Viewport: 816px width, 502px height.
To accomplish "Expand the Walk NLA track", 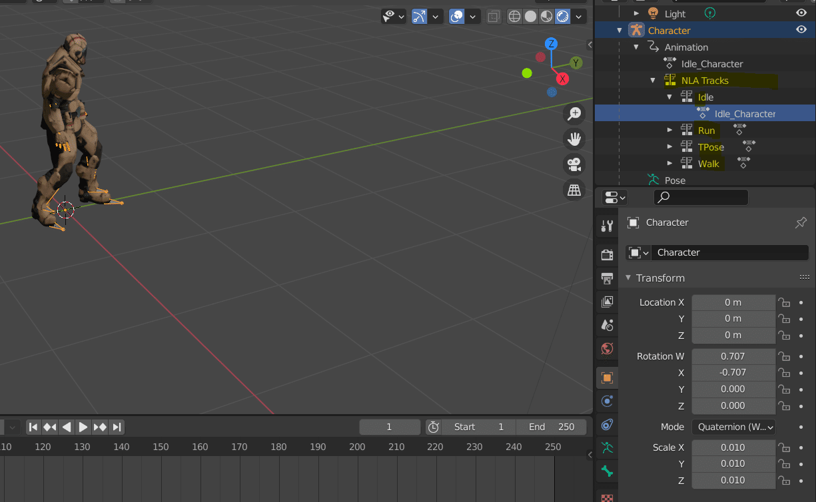I will click(669, 164).
